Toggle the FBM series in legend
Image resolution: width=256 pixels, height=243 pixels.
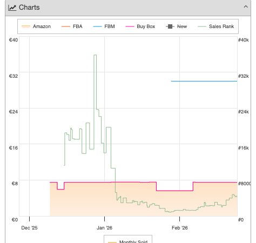coord(104,26)
